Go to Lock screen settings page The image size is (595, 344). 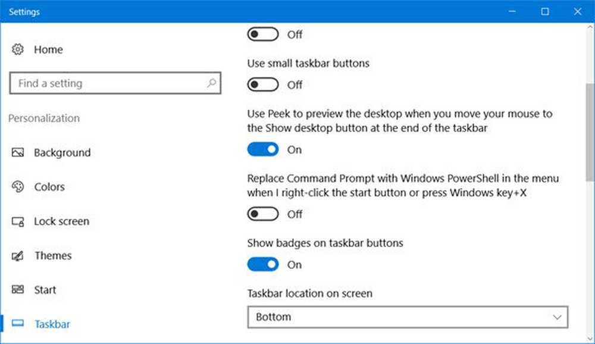coord(61,221)
